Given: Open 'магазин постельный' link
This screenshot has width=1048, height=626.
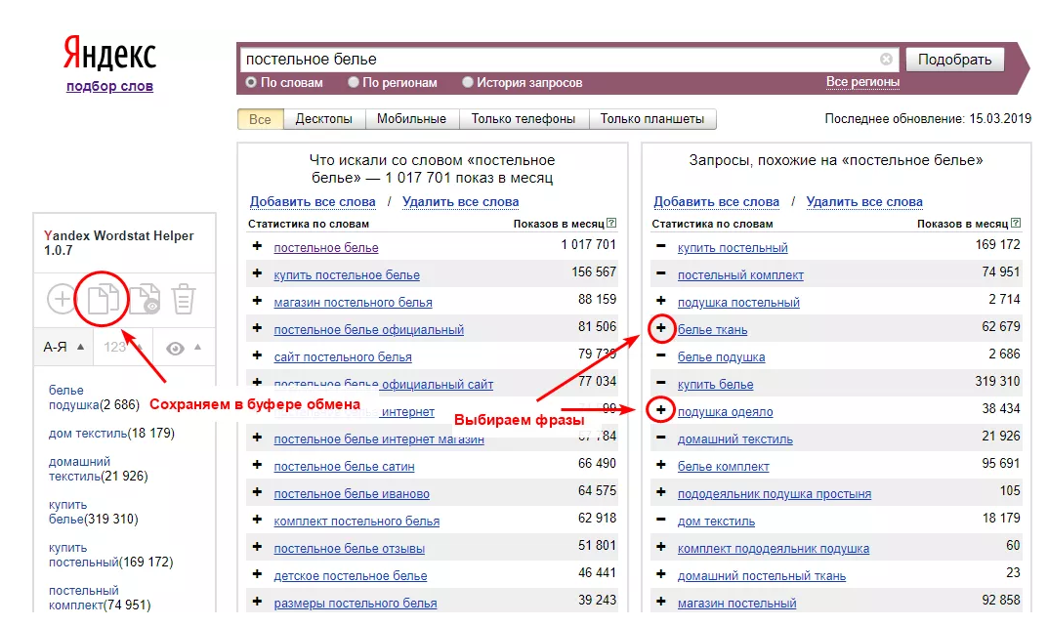Looking at the screenshot, I should click(x=736, y=604).
